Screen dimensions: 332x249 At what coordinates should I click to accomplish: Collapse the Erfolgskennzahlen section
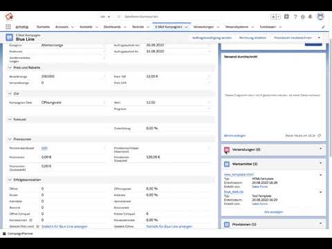tap(10, 180)
